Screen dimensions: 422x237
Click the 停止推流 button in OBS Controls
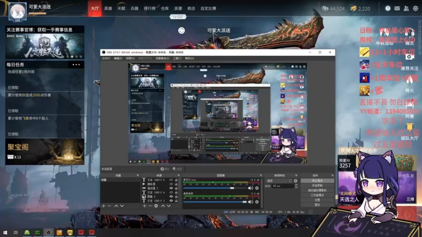pos(318,181)
